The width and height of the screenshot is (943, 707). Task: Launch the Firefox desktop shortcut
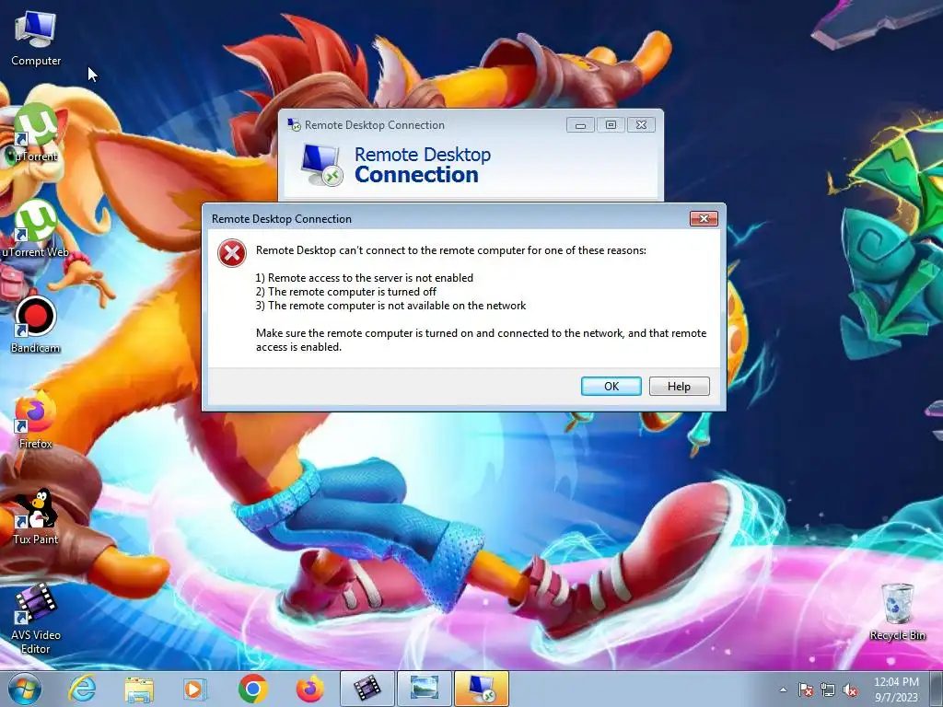click(36, 420)
